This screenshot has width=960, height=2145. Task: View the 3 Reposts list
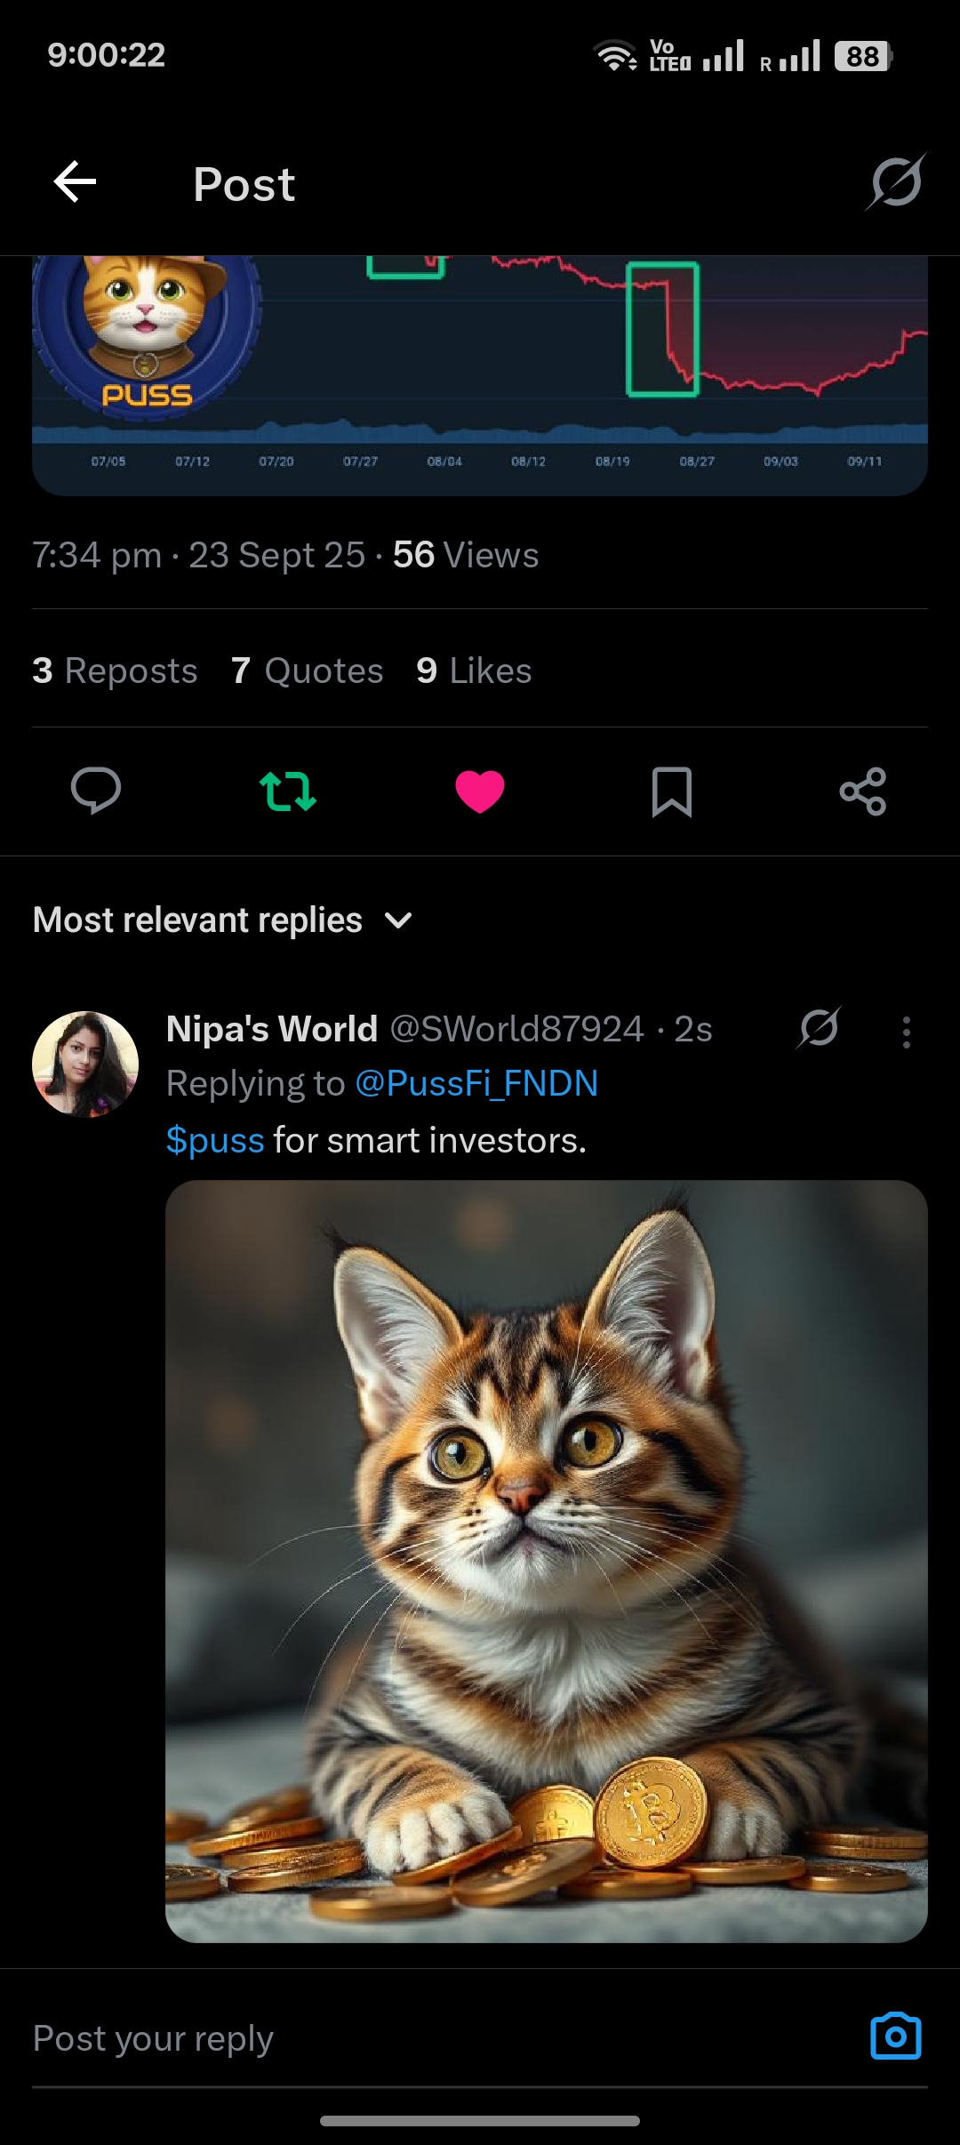click(115, 671)
